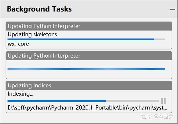This screenshot has height=124, width=178.
Task: Click the empty line below the indeterminate bar
Action: point(86,74)
